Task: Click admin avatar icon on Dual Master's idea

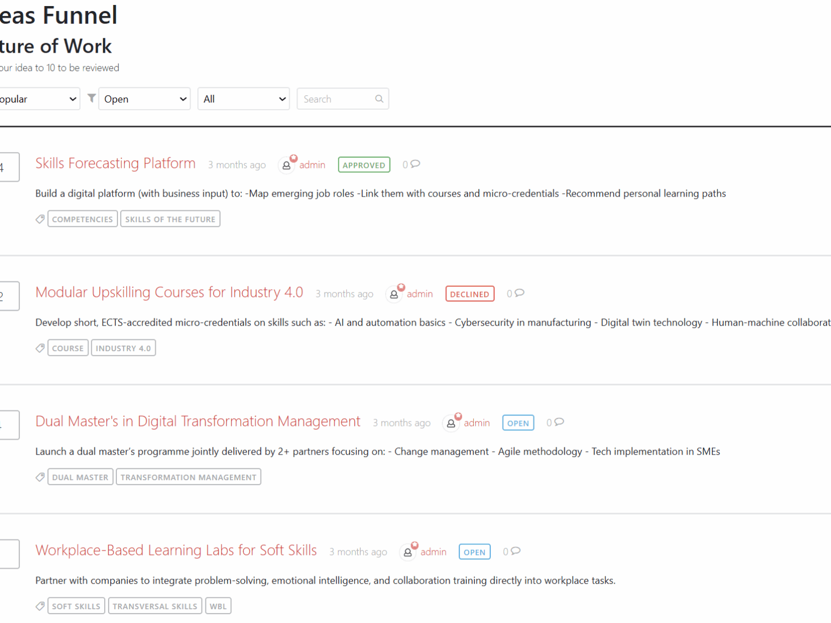Action: (451, 423)
